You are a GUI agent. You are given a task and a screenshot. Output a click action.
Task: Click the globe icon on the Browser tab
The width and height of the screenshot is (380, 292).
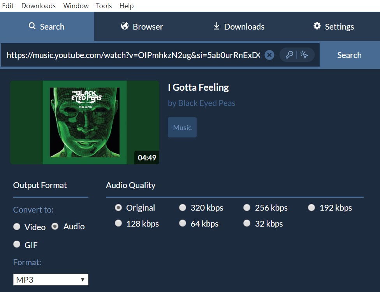point(123,26)
